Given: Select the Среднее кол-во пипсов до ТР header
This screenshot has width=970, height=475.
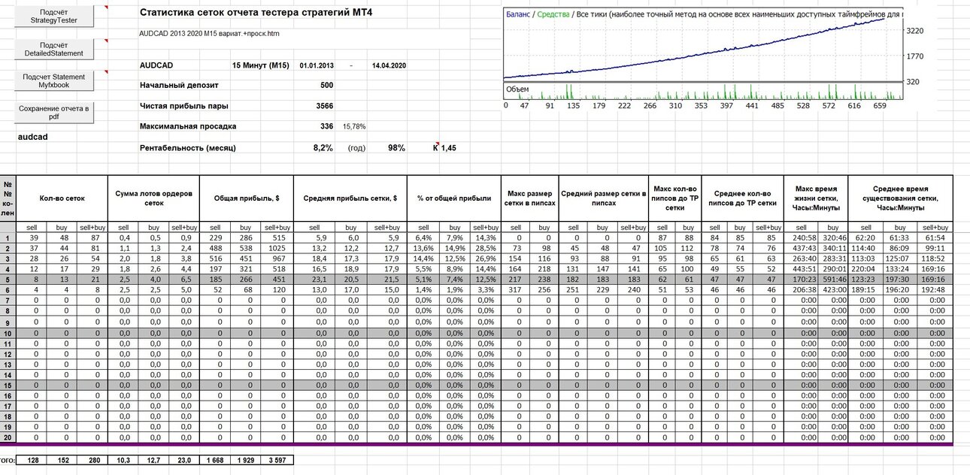Looking at the screenshot, I should pyautogui.click(x=742, y=198).
